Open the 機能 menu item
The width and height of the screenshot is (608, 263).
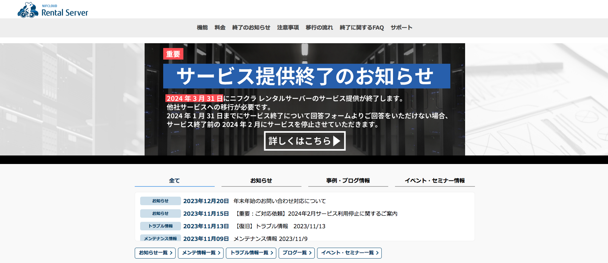202,28
